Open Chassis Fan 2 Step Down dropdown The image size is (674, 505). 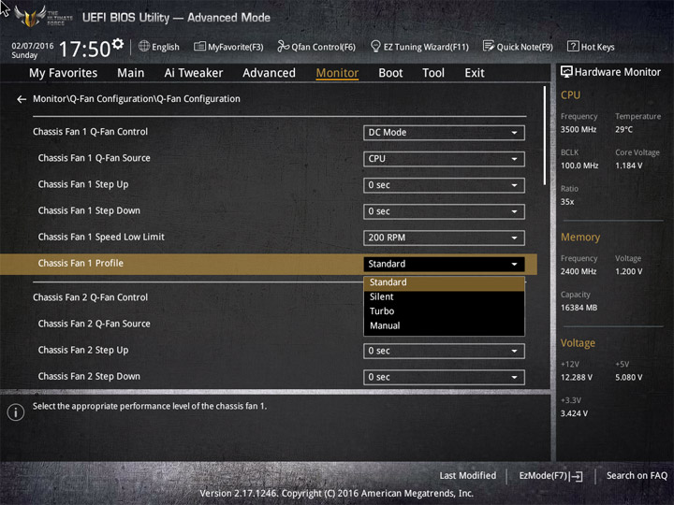(444, 377)
